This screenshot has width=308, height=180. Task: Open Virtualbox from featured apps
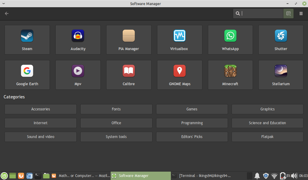(180, 40)
